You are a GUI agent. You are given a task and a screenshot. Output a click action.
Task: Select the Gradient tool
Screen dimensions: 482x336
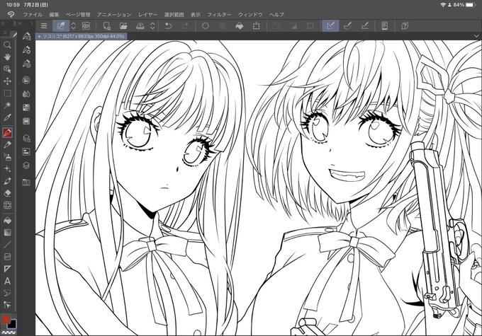[x=7, y=233]
